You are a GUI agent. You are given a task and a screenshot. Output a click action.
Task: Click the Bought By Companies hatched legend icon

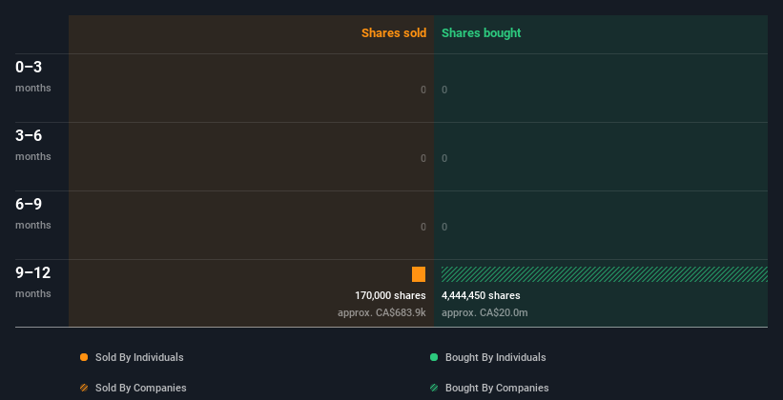point(434,388)
